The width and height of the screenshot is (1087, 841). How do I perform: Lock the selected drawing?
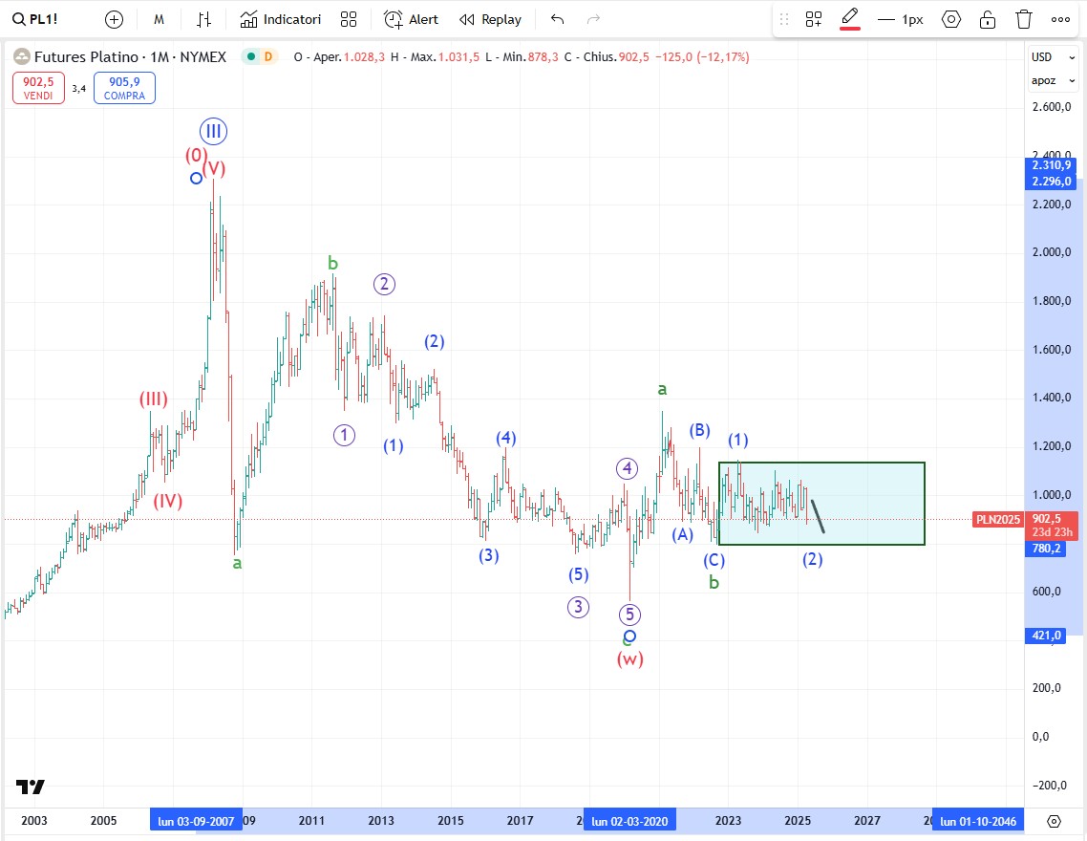(987, 19)
